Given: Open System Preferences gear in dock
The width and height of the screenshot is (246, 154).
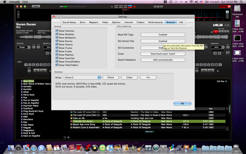Looking at the screenshot, I should [x=163, y=148].
